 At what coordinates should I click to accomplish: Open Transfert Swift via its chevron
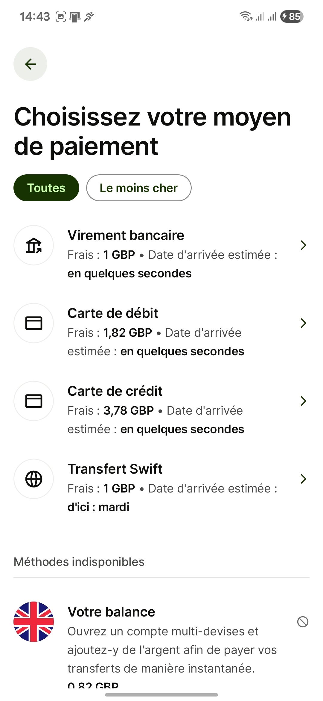point(303,479)
